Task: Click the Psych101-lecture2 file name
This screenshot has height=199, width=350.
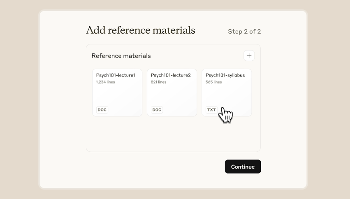Action: tap(171, 75)
